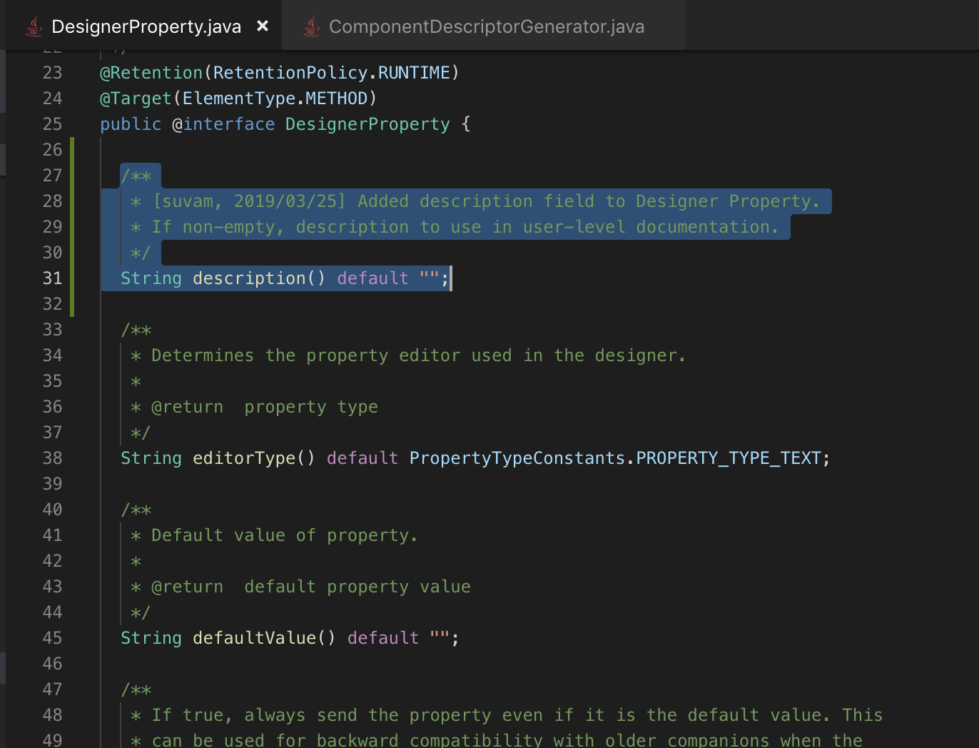Click line number 23 in the gutter
This screenshot has height=748, width=979.
[x=52, y=72]
